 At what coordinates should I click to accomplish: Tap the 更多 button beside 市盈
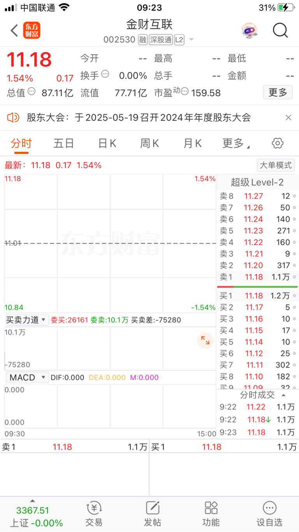coord(278,92)
